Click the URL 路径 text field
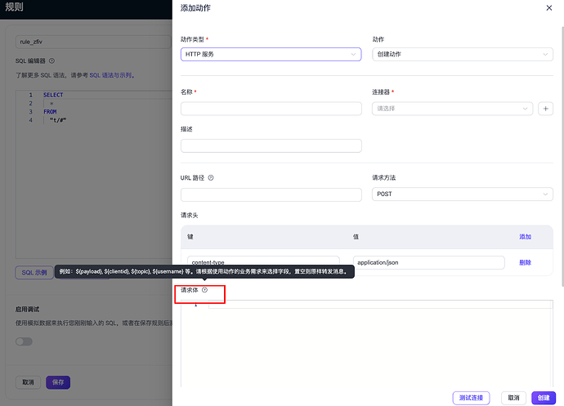Image resolution: width=564 pixels, height=406 pixels. [x=271, y=194]
